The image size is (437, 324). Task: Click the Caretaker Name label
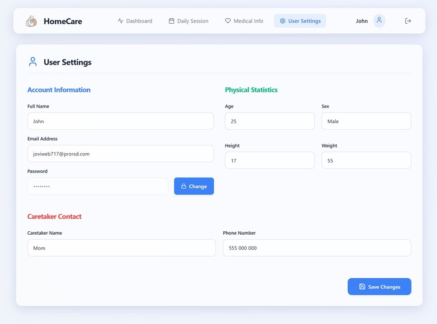pos(45,233)
